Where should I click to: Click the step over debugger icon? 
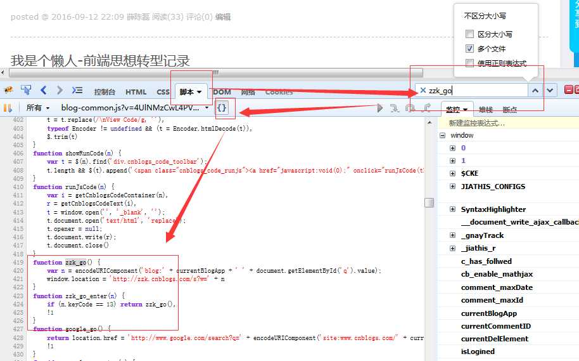(x=410, y=108)
